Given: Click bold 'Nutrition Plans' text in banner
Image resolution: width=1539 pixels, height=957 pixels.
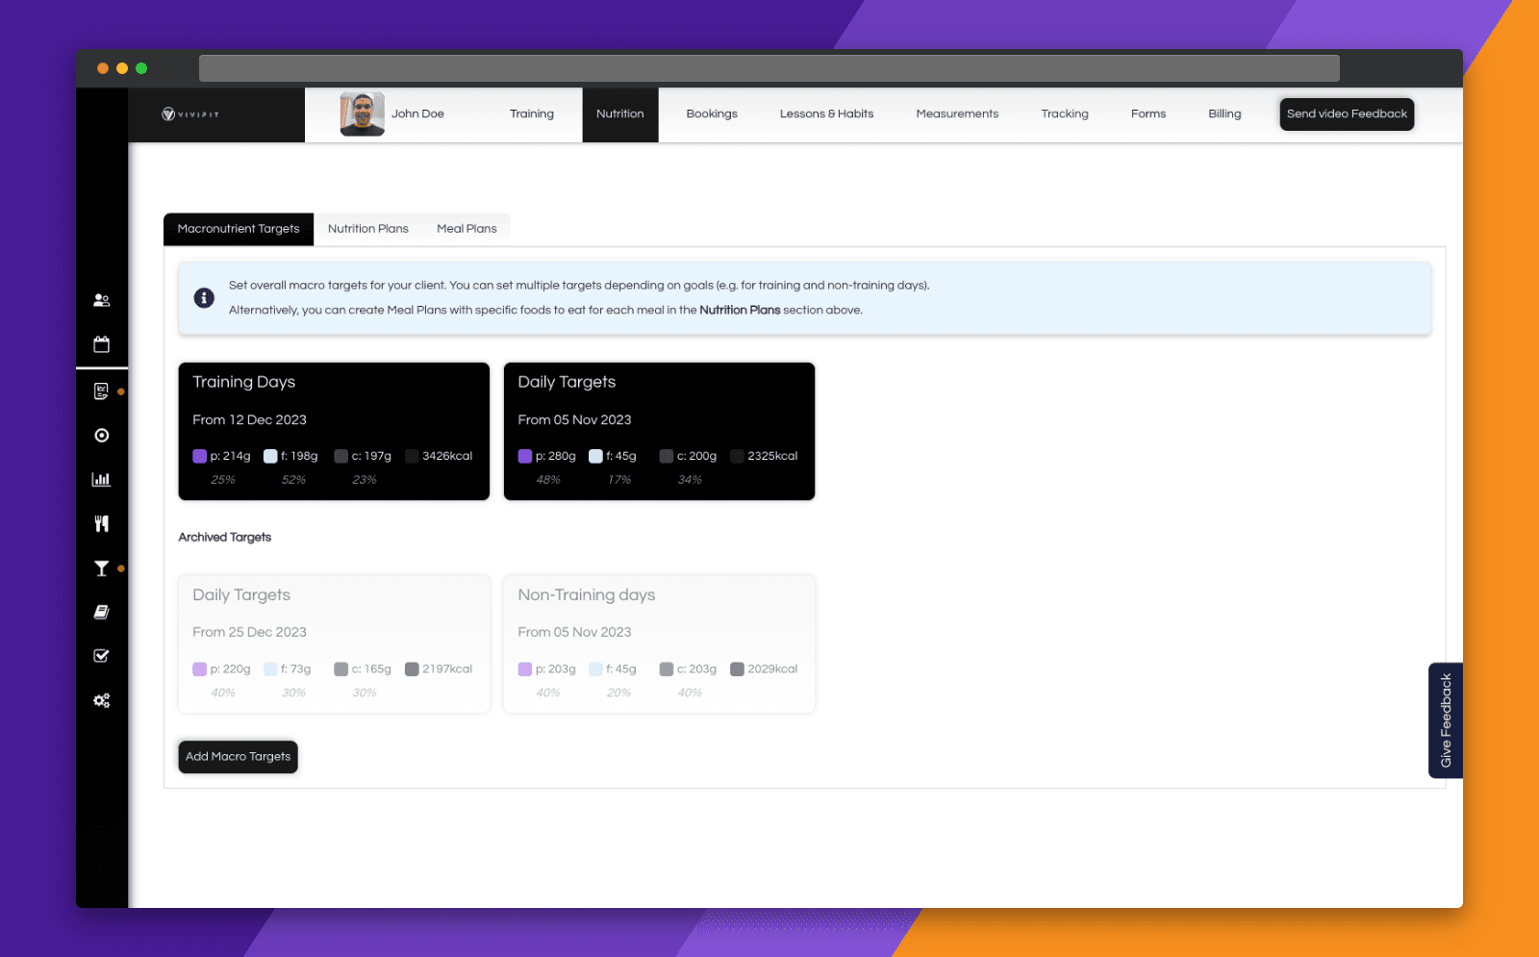Looking at the screenshot, I should click(740, 311).
